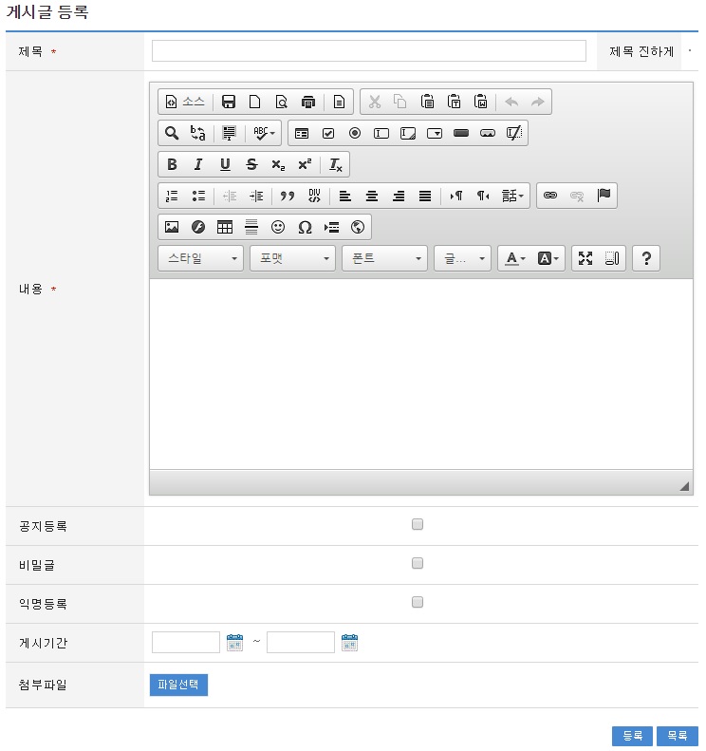Toggle the 익명등록 checkbox
This screenshot has height=751, width=706.
click(418, 602)
